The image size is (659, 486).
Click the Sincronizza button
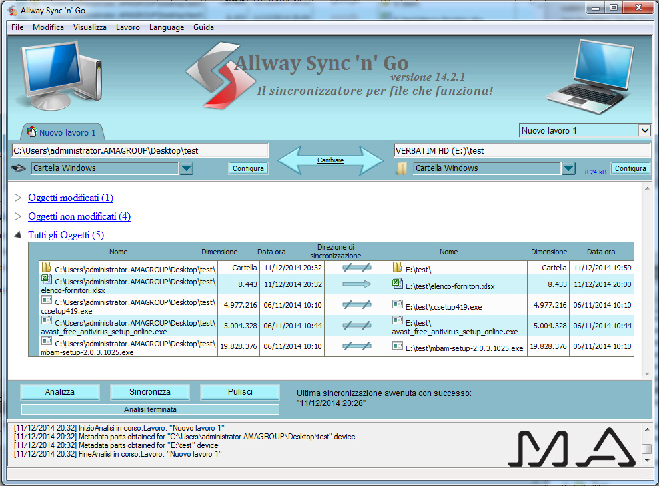coord(150,392)
